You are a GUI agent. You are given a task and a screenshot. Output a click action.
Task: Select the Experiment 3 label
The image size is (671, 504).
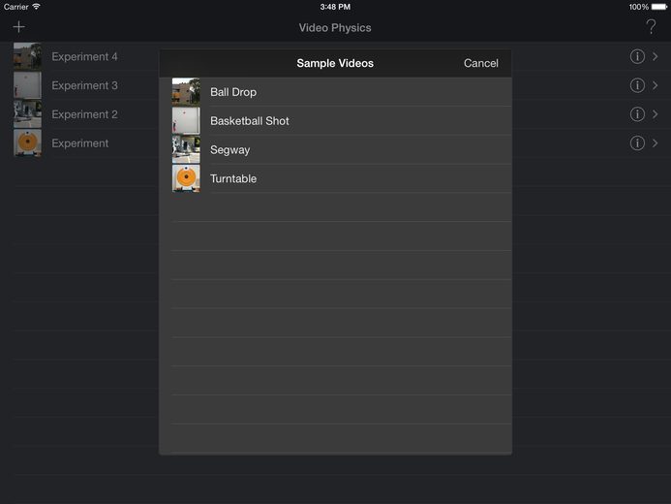84,85
